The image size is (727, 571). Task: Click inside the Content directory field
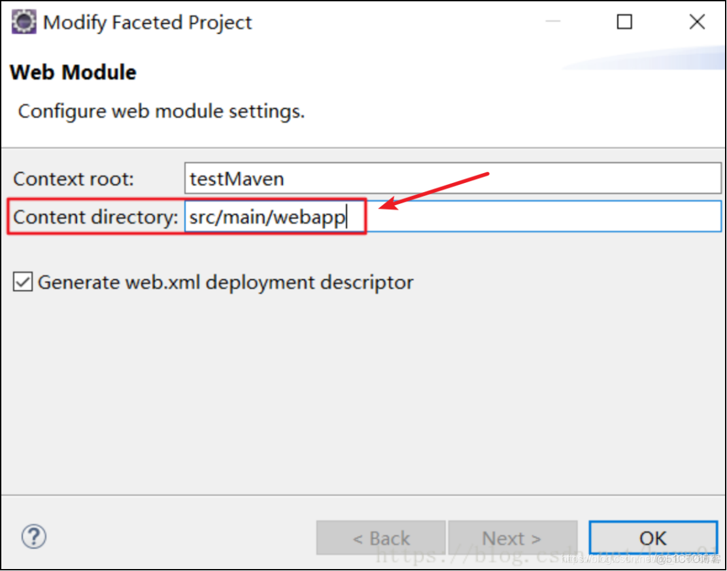(523, 217)
